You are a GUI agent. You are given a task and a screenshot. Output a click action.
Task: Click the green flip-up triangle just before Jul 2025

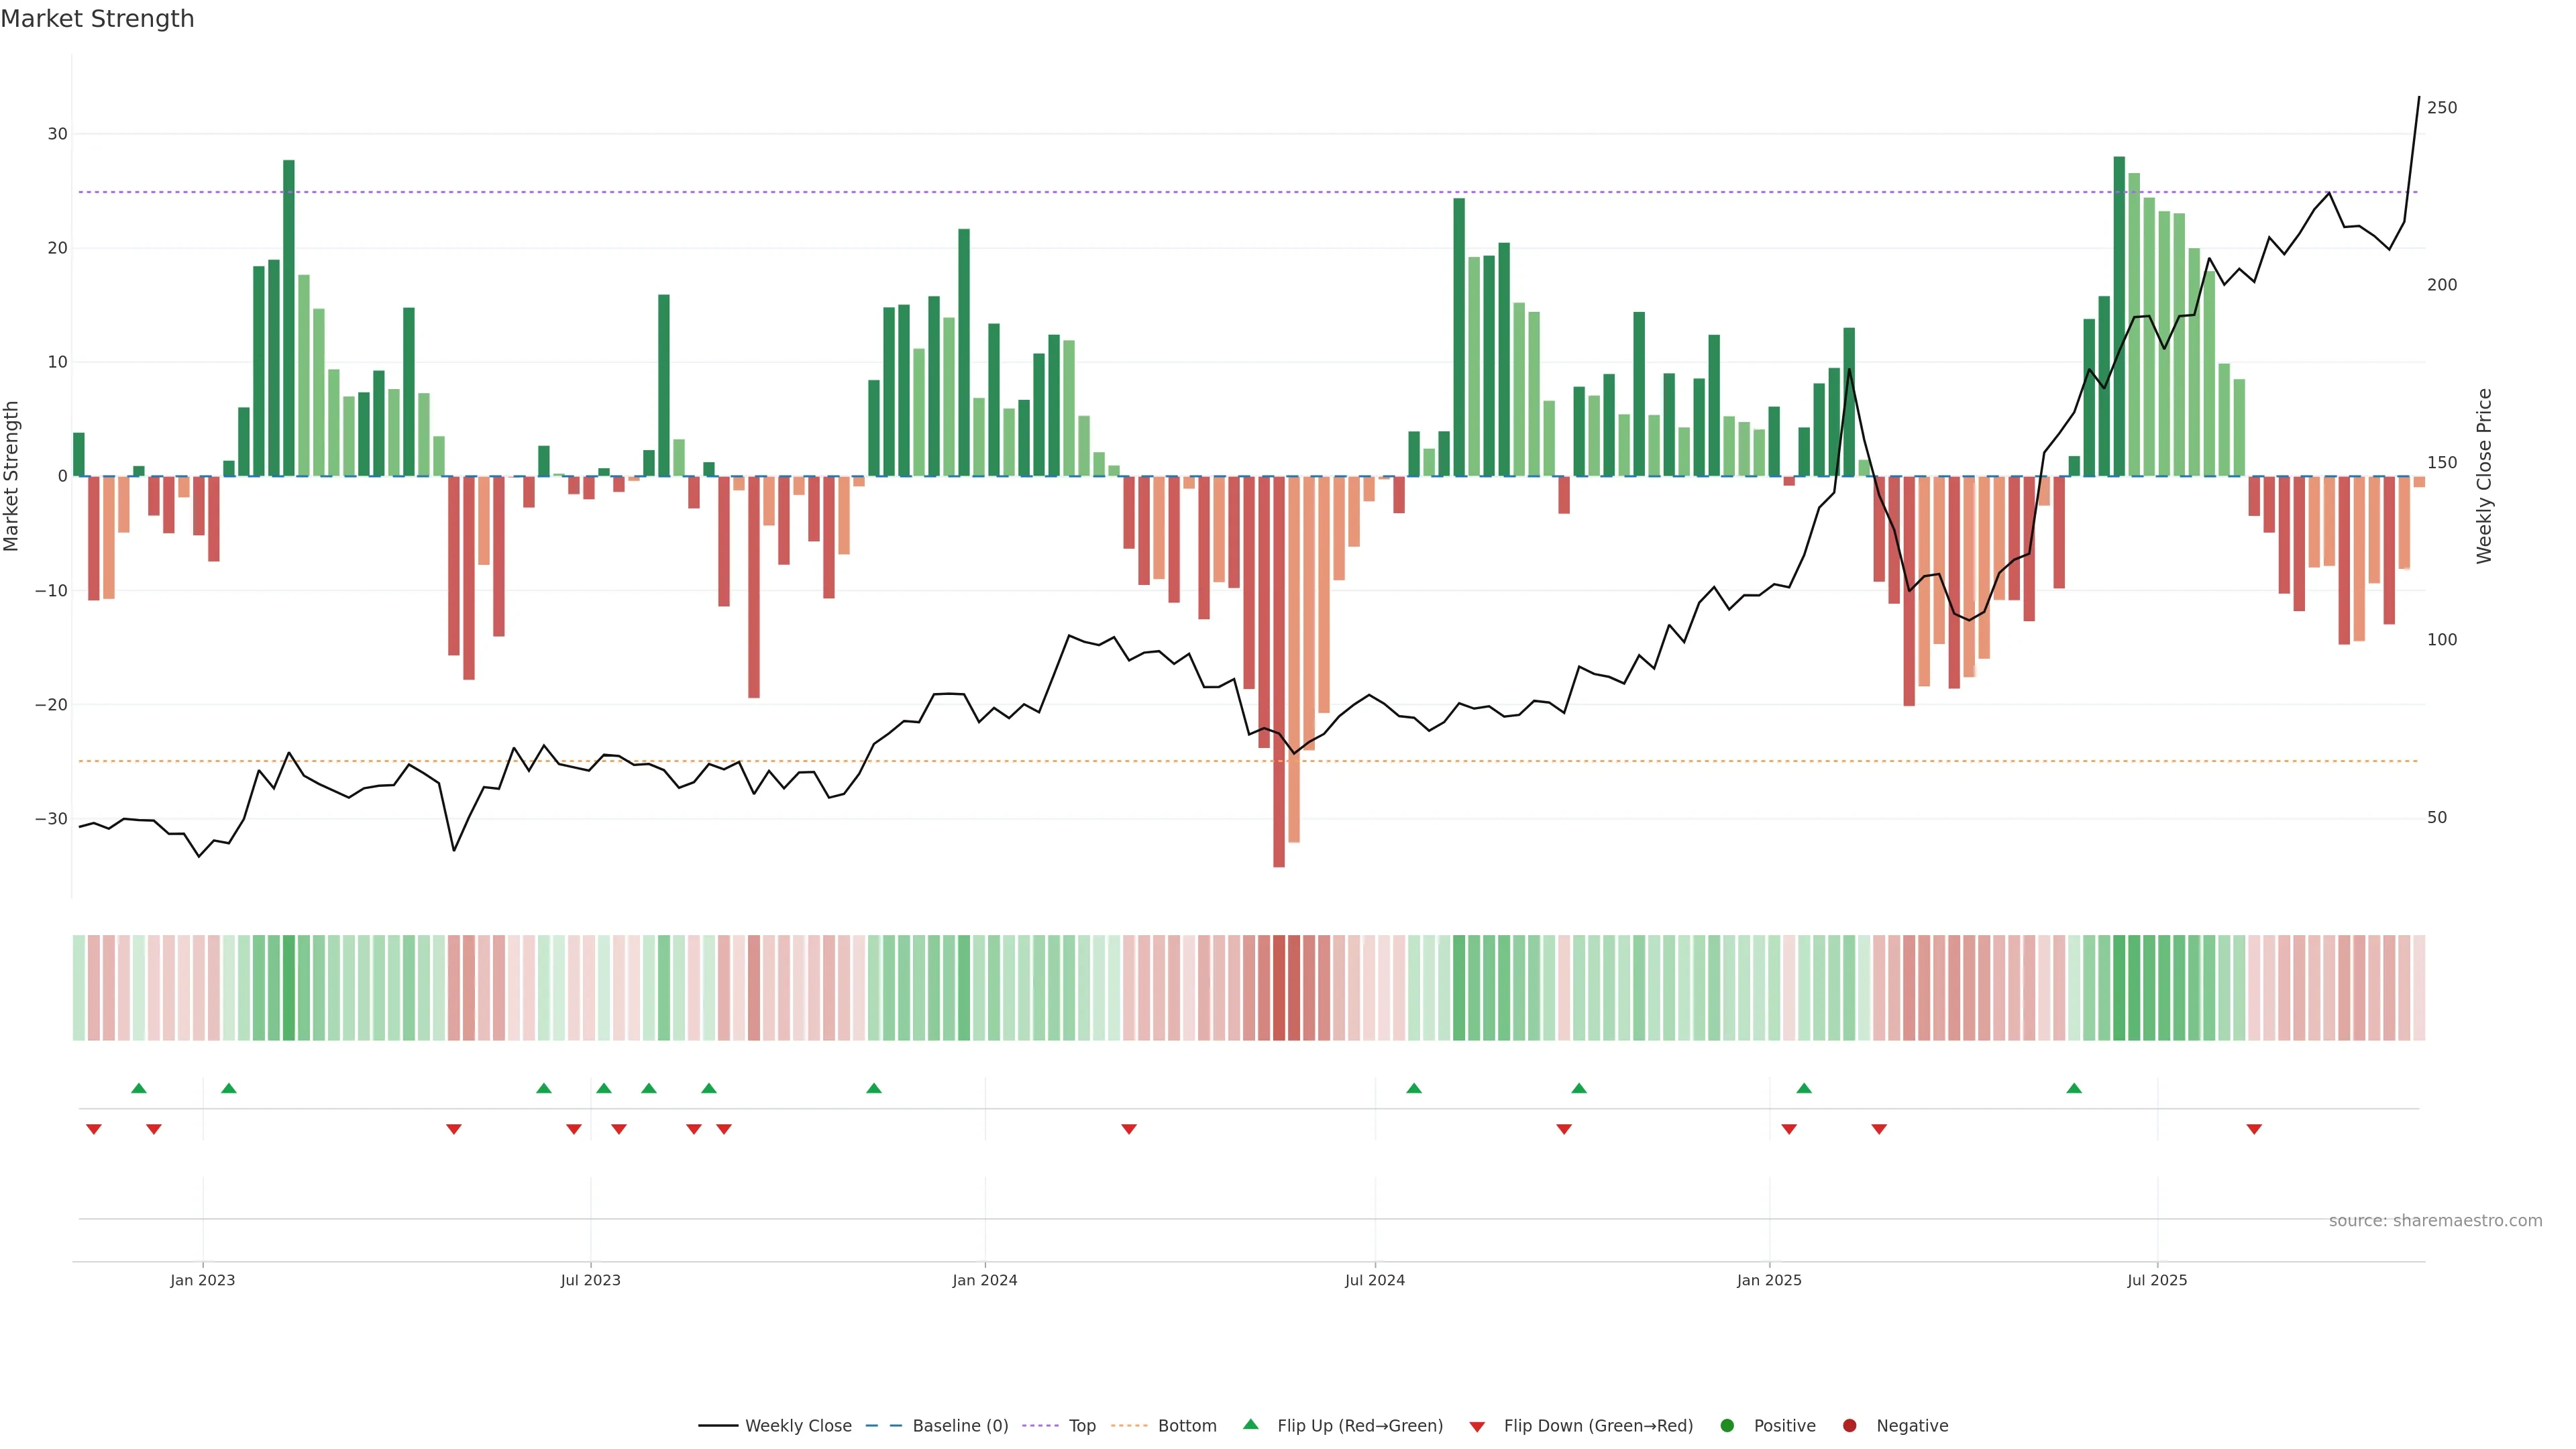pos(2074,1088)
